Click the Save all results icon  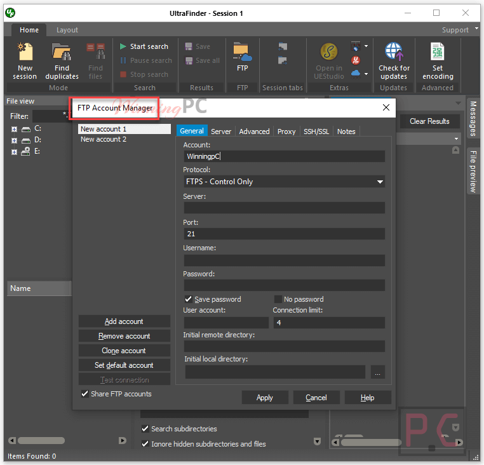tap(188, 60)
